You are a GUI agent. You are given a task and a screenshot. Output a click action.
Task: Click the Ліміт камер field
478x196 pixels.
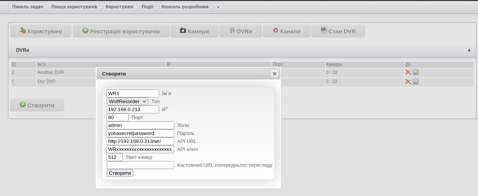pyautogui.click(x=115, y=157)
